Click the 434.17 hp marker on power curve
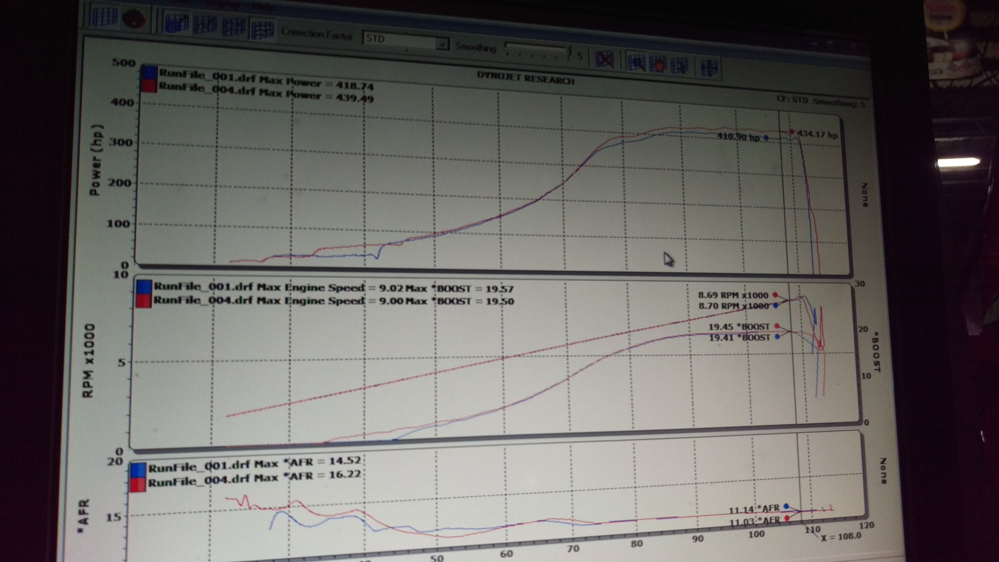 point(791,132)
